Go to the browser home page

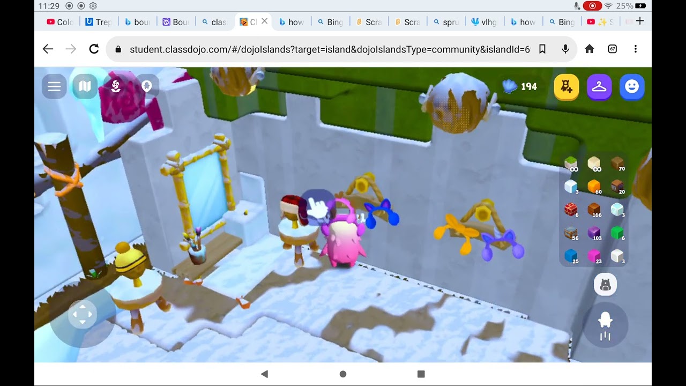[x=590, y=49]
